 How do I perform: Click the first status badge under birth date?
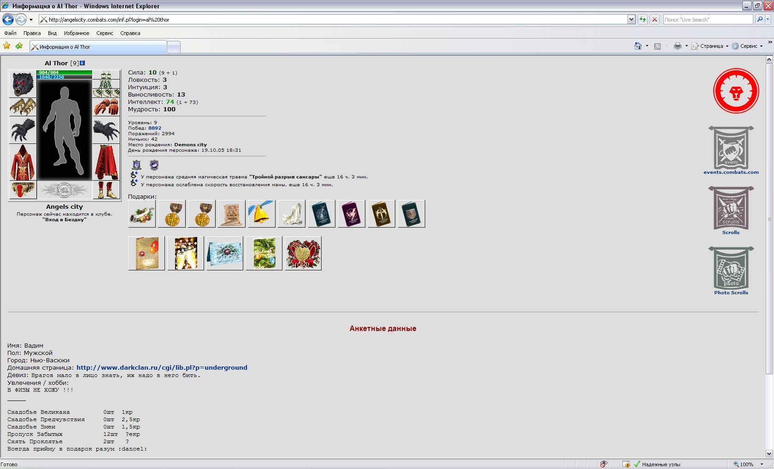136,165
